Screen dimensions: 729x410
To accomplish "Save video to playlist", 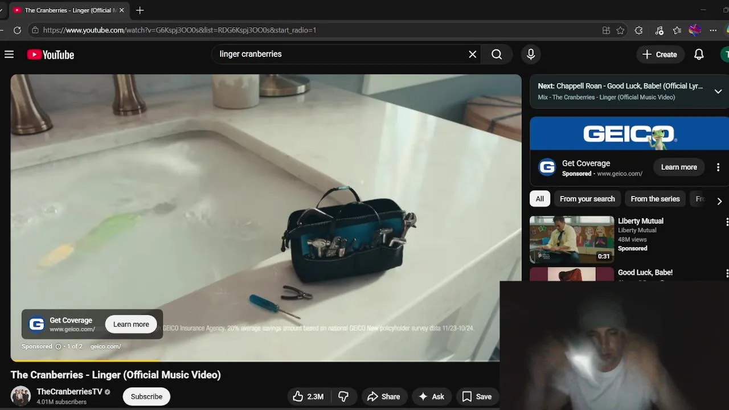I will pyautogui.click(x=477, y=396).
